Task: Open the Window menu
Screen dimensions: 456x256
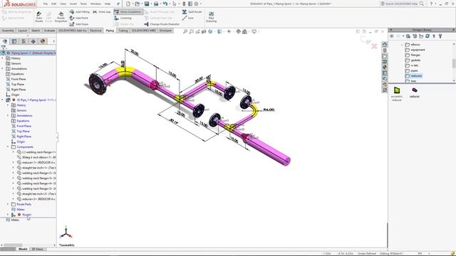Action: click(x=95, y=4)
